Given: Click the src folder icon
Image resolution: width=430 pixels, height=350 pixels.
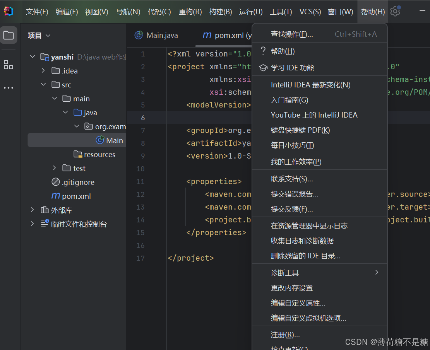Looking at the screenshot, I should 56,84.
